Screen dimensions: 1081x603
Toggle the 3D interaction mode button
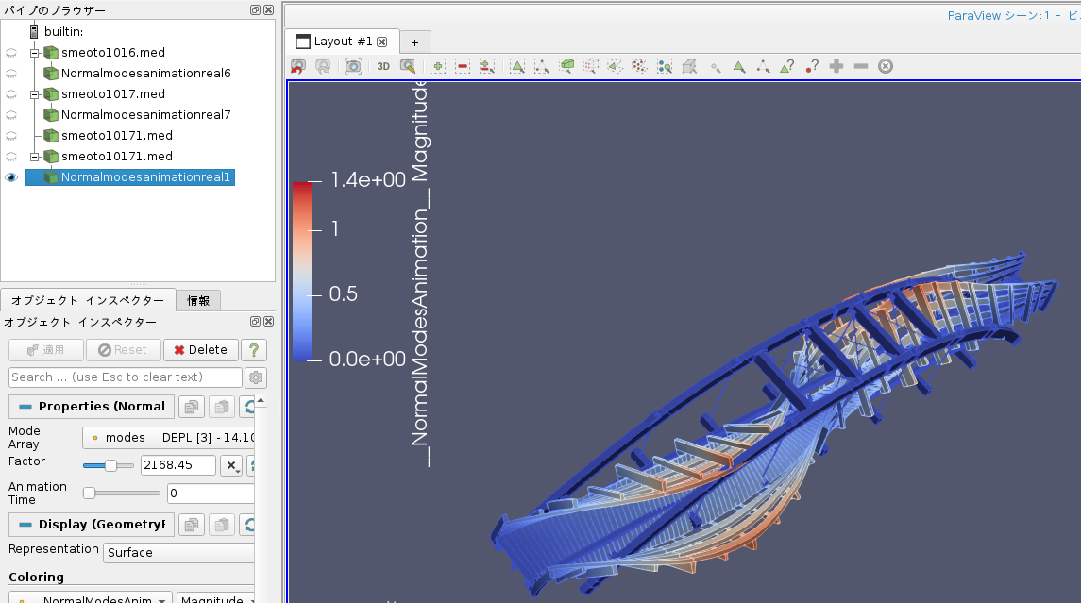[383, 66]
